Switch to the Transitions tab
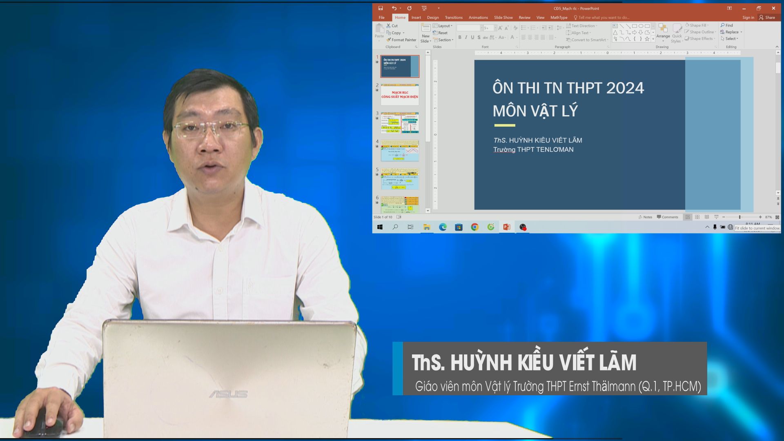 tap(454, 18)
